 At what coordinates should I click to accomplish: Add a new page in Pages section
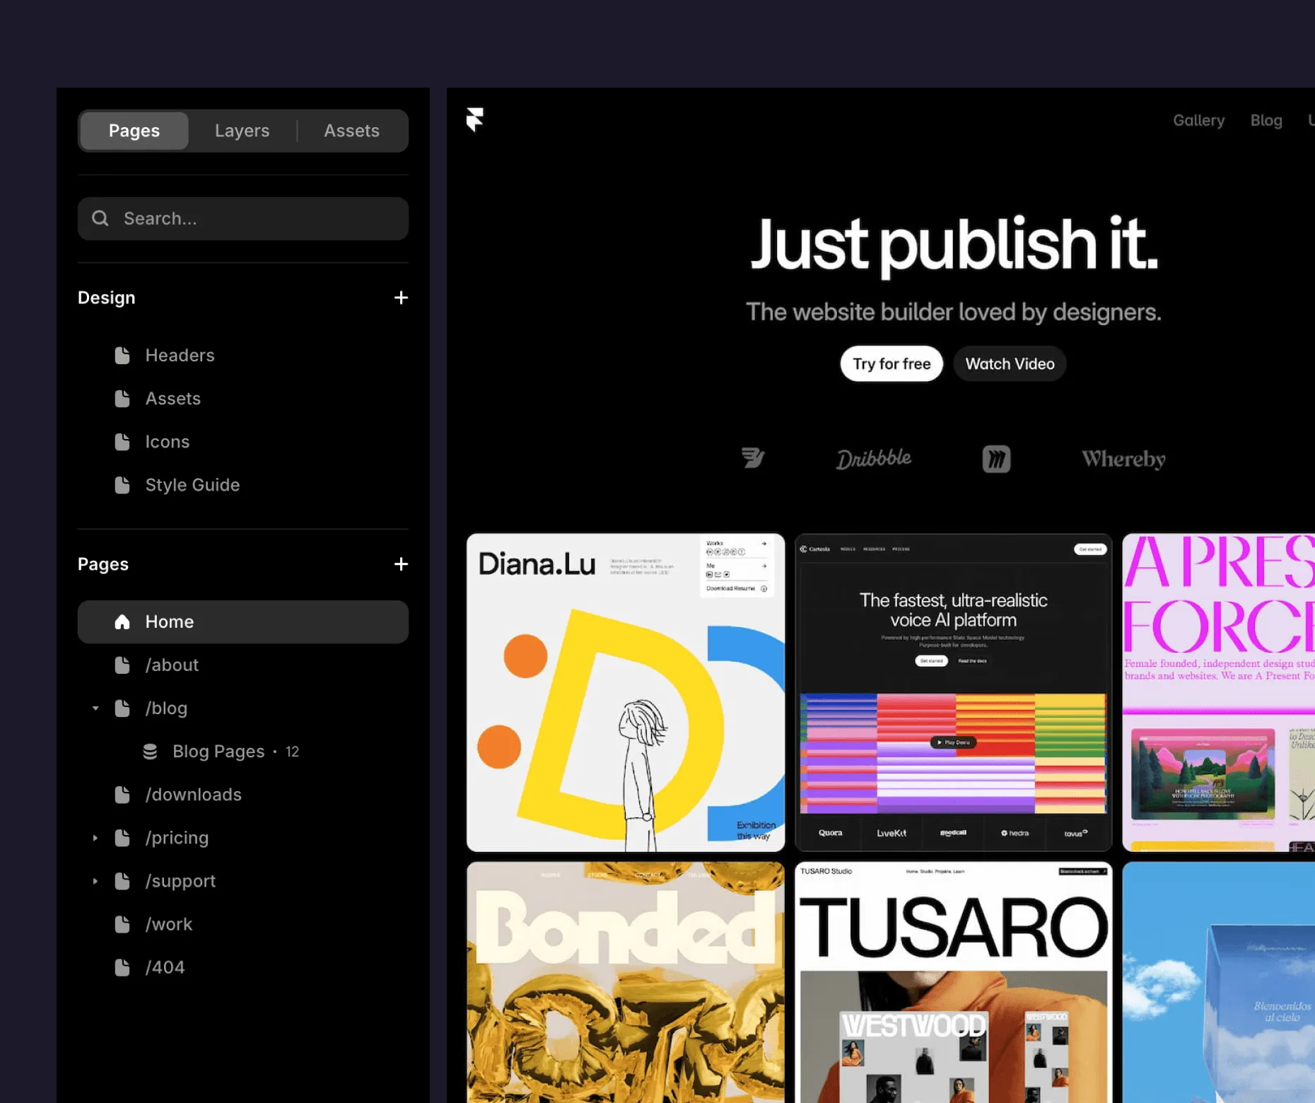[401, 564]
